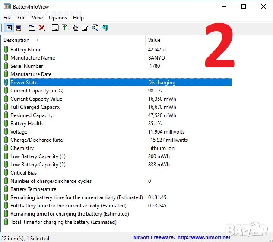273x242 pixels.
Task: Open the Options menu
Action: point(58,18)
